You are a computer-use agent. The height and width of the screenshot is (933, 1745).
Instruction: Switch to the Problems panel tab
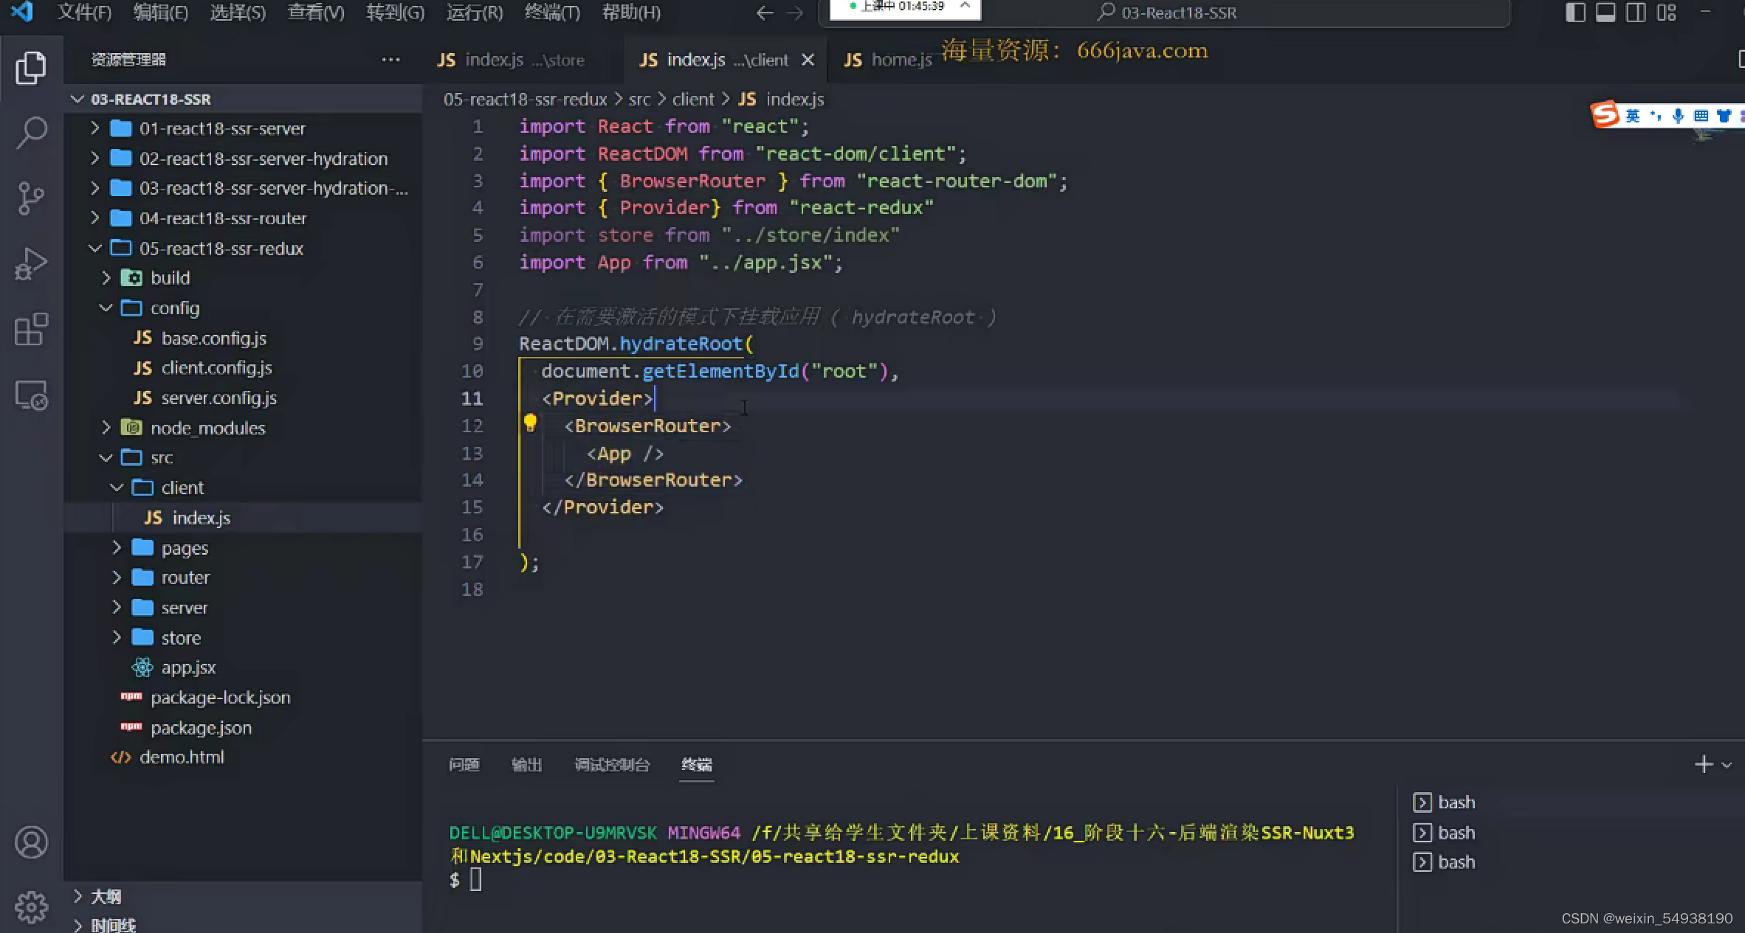point(464,765)
